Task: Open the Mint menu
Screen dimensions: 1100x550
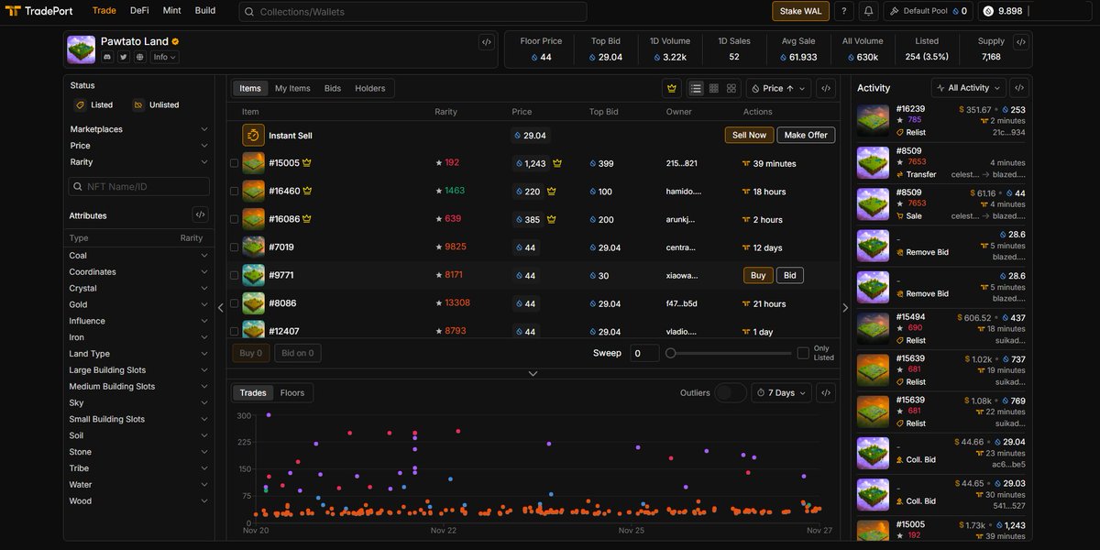Action: 172,11
